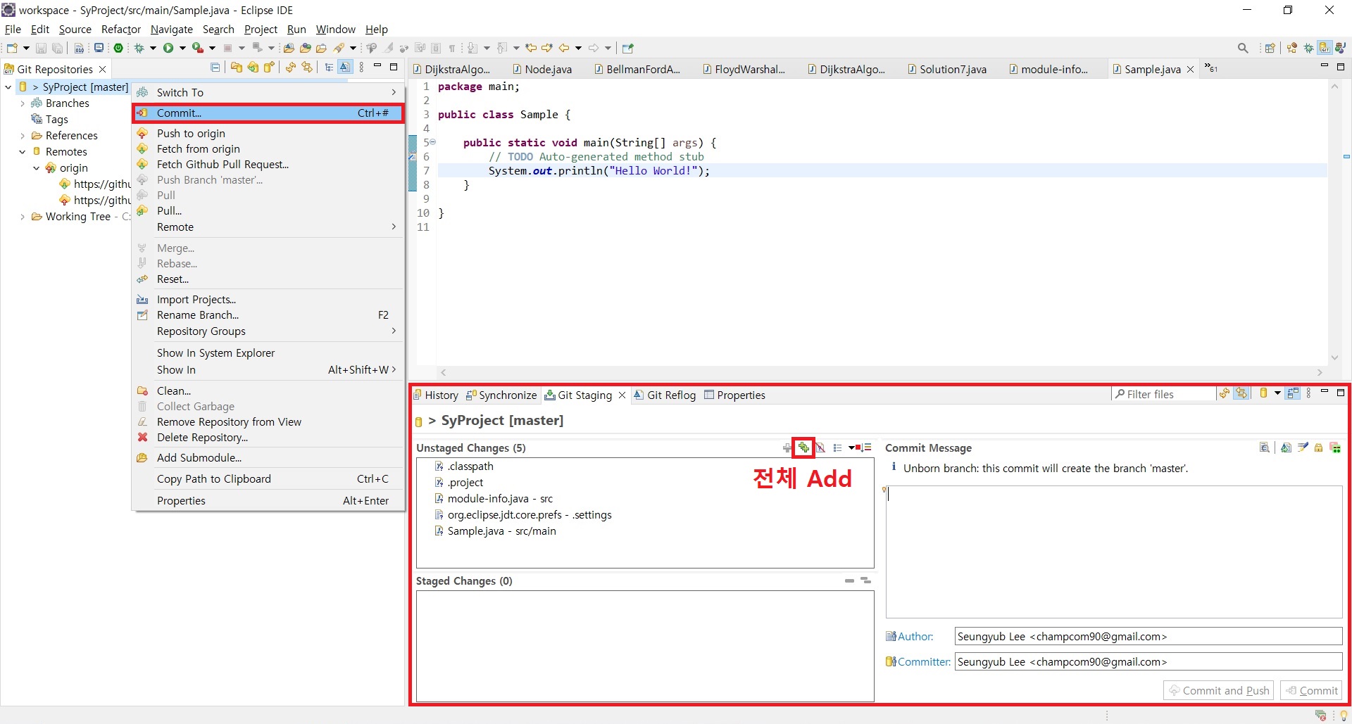The image size is (1352, 724).
Task: Click Last Edit Location toolbar icon
Action: point(531,48)
